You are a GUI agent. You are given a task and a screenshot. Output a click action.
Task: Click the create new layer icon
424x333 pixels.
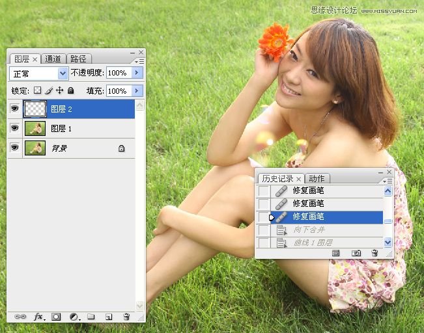tap(109, 317)
